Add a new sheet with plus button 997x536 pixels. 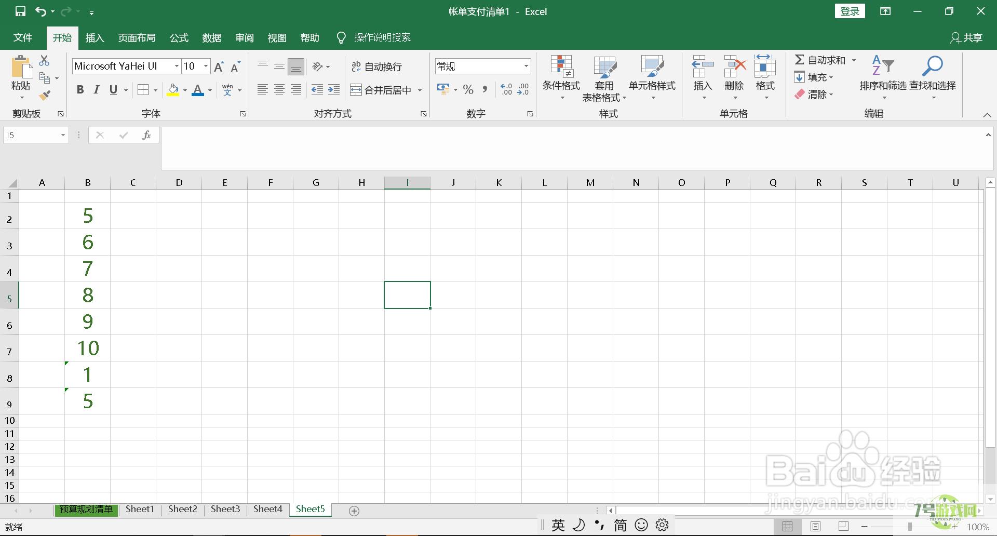(354, 511)
